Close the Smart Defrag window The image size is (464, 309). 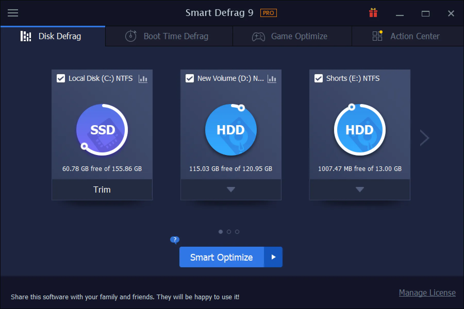[451, 13]
